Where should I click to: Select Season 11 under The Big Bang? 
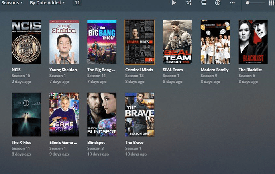pyautogui.click(x=96, y=76)
